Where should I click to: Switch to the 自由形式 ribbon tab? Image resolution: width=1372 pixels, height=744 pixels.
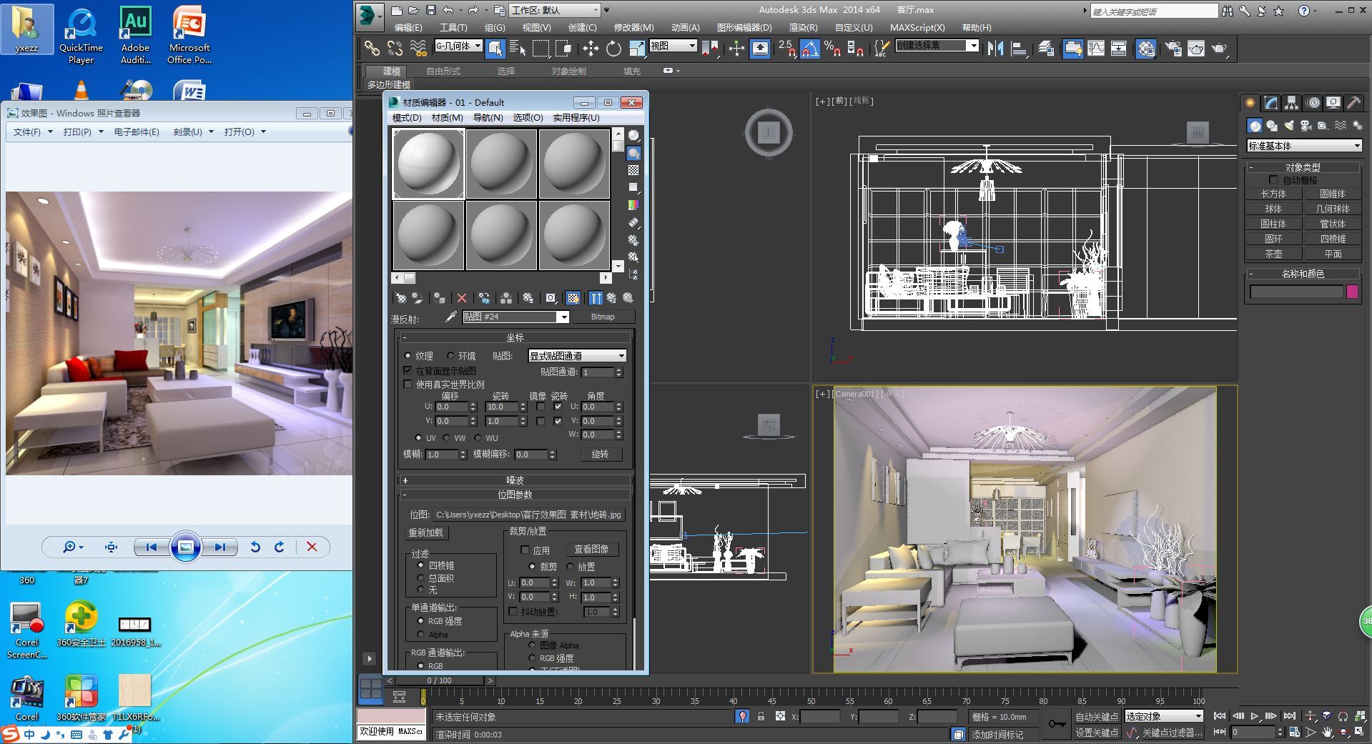443,71
